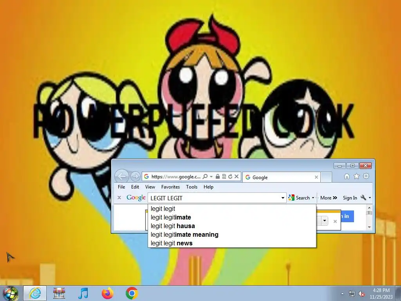Open the Help menu
The width and height of the screenshot is (401, 301).
click(208, 187)
